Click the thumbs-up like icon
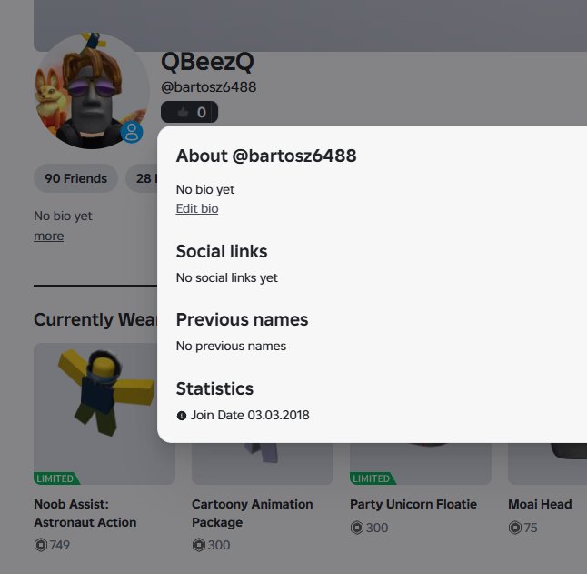 [183, 112]
